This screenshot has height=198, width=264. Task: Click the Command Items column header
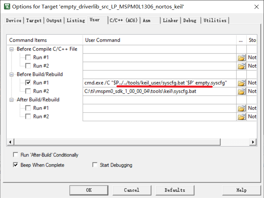[45, 40]
